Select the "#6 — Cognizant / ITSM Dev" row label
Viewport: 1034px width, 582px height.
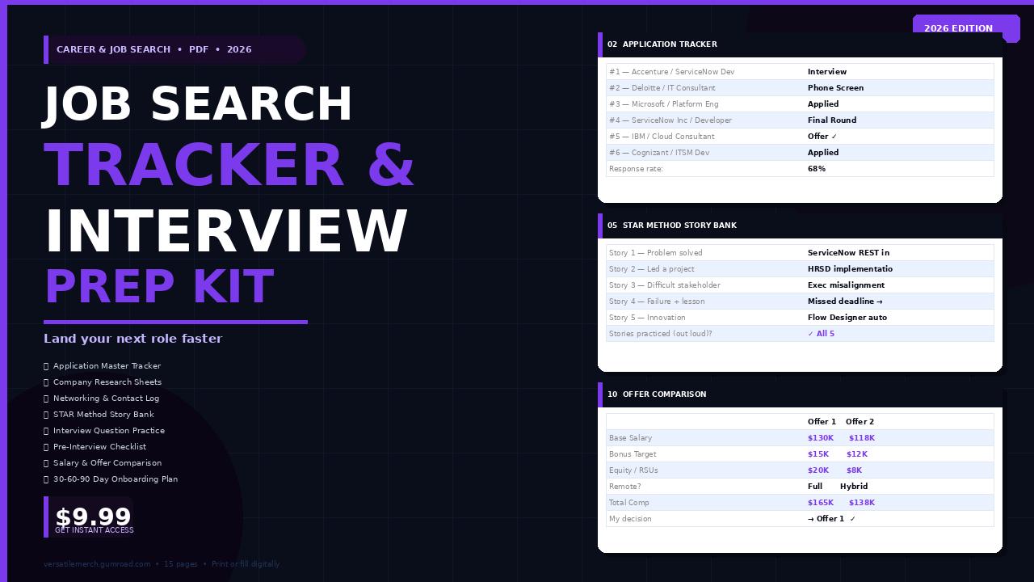[659, 153]
